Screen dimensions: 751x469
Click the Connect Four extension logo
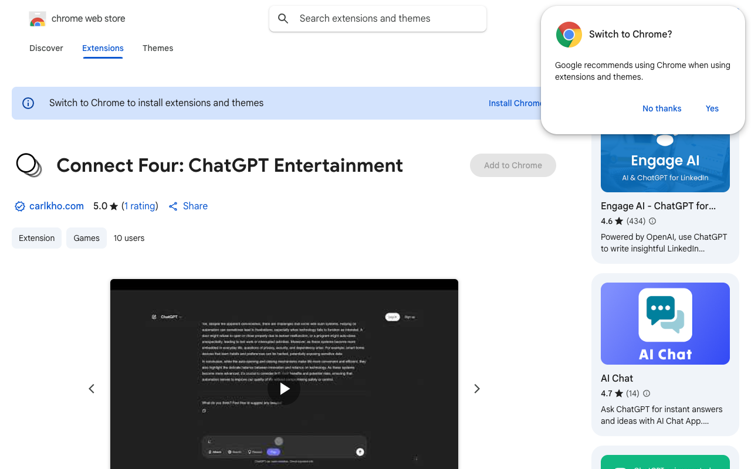click(29, 165)
